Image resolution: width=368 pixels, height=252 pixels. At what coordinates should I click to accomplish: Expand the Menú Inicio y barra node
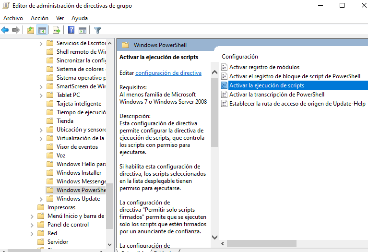(32, 216)
